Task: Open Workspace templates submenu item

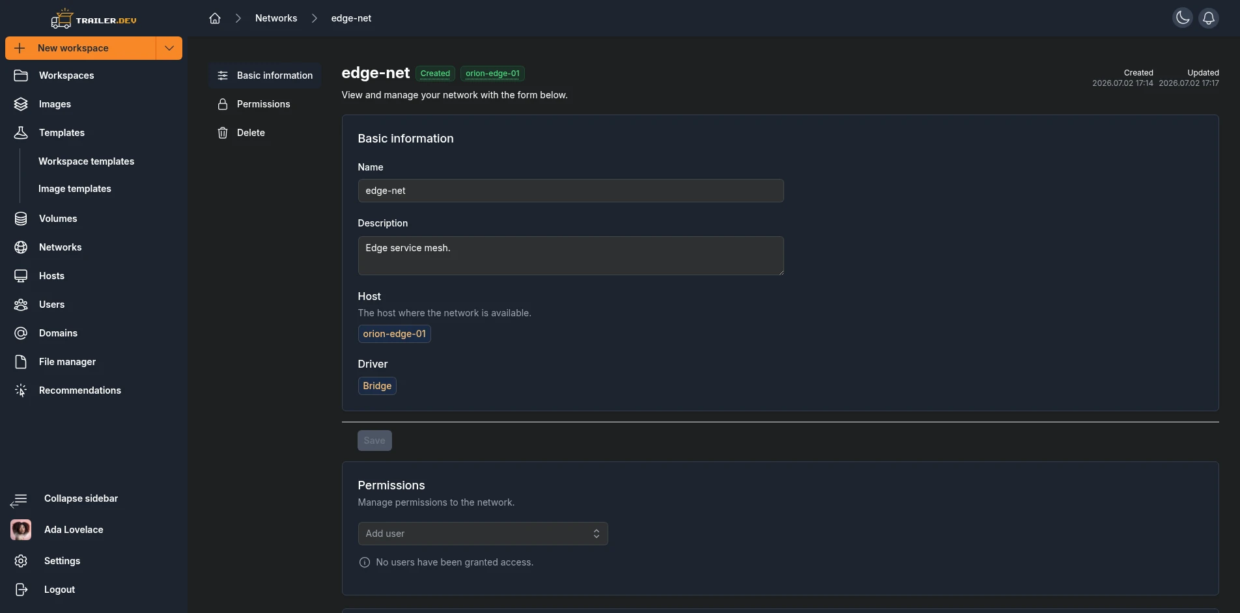Action: point(86,161)
